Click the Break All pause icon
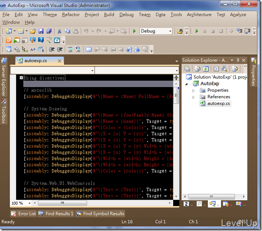 pos(205,31)
